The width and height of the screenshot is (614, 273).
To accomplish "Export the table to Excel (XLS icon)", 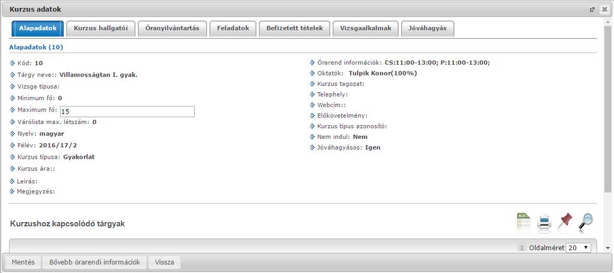I will click(x=523, y=222).
